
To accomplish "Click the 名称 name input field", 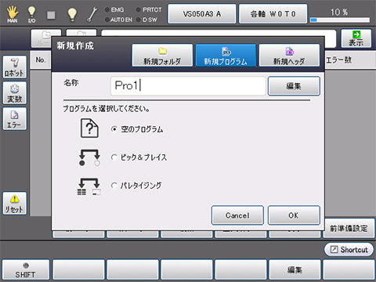I will 188,86.
